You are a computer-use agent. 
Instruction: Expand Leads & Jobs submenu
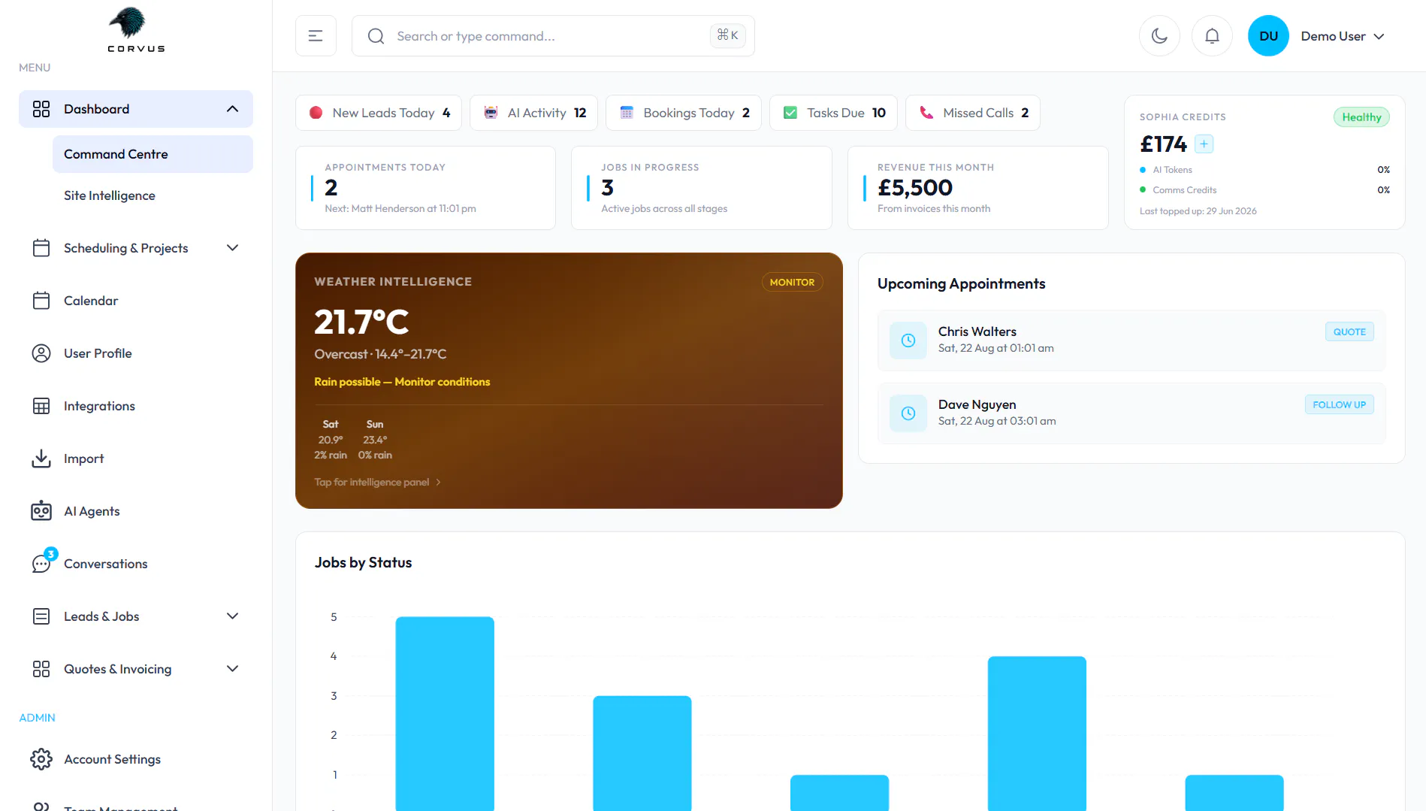(232, 616)
